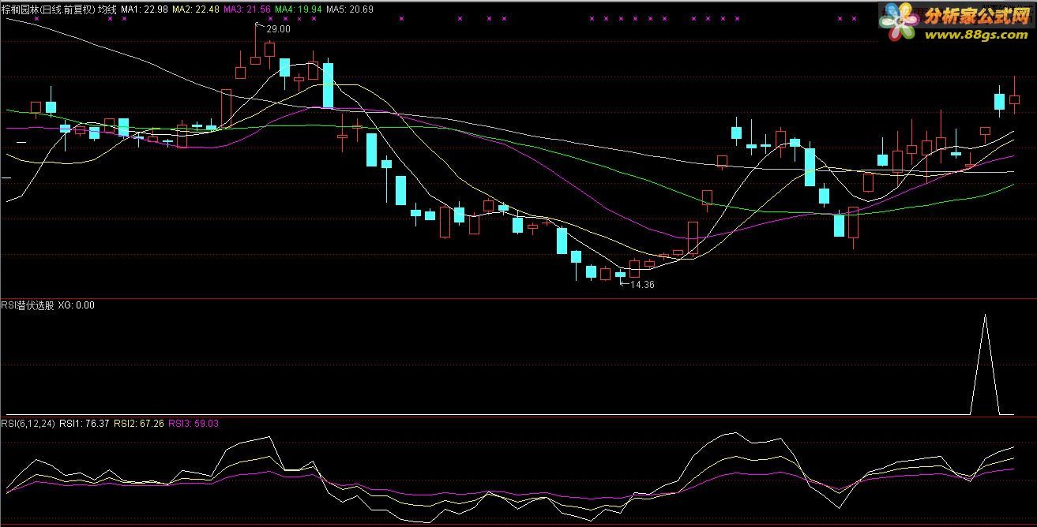Select the candlestick marked 14.36 low
The height and width of the screenshot is (527, 1037).
620,275
